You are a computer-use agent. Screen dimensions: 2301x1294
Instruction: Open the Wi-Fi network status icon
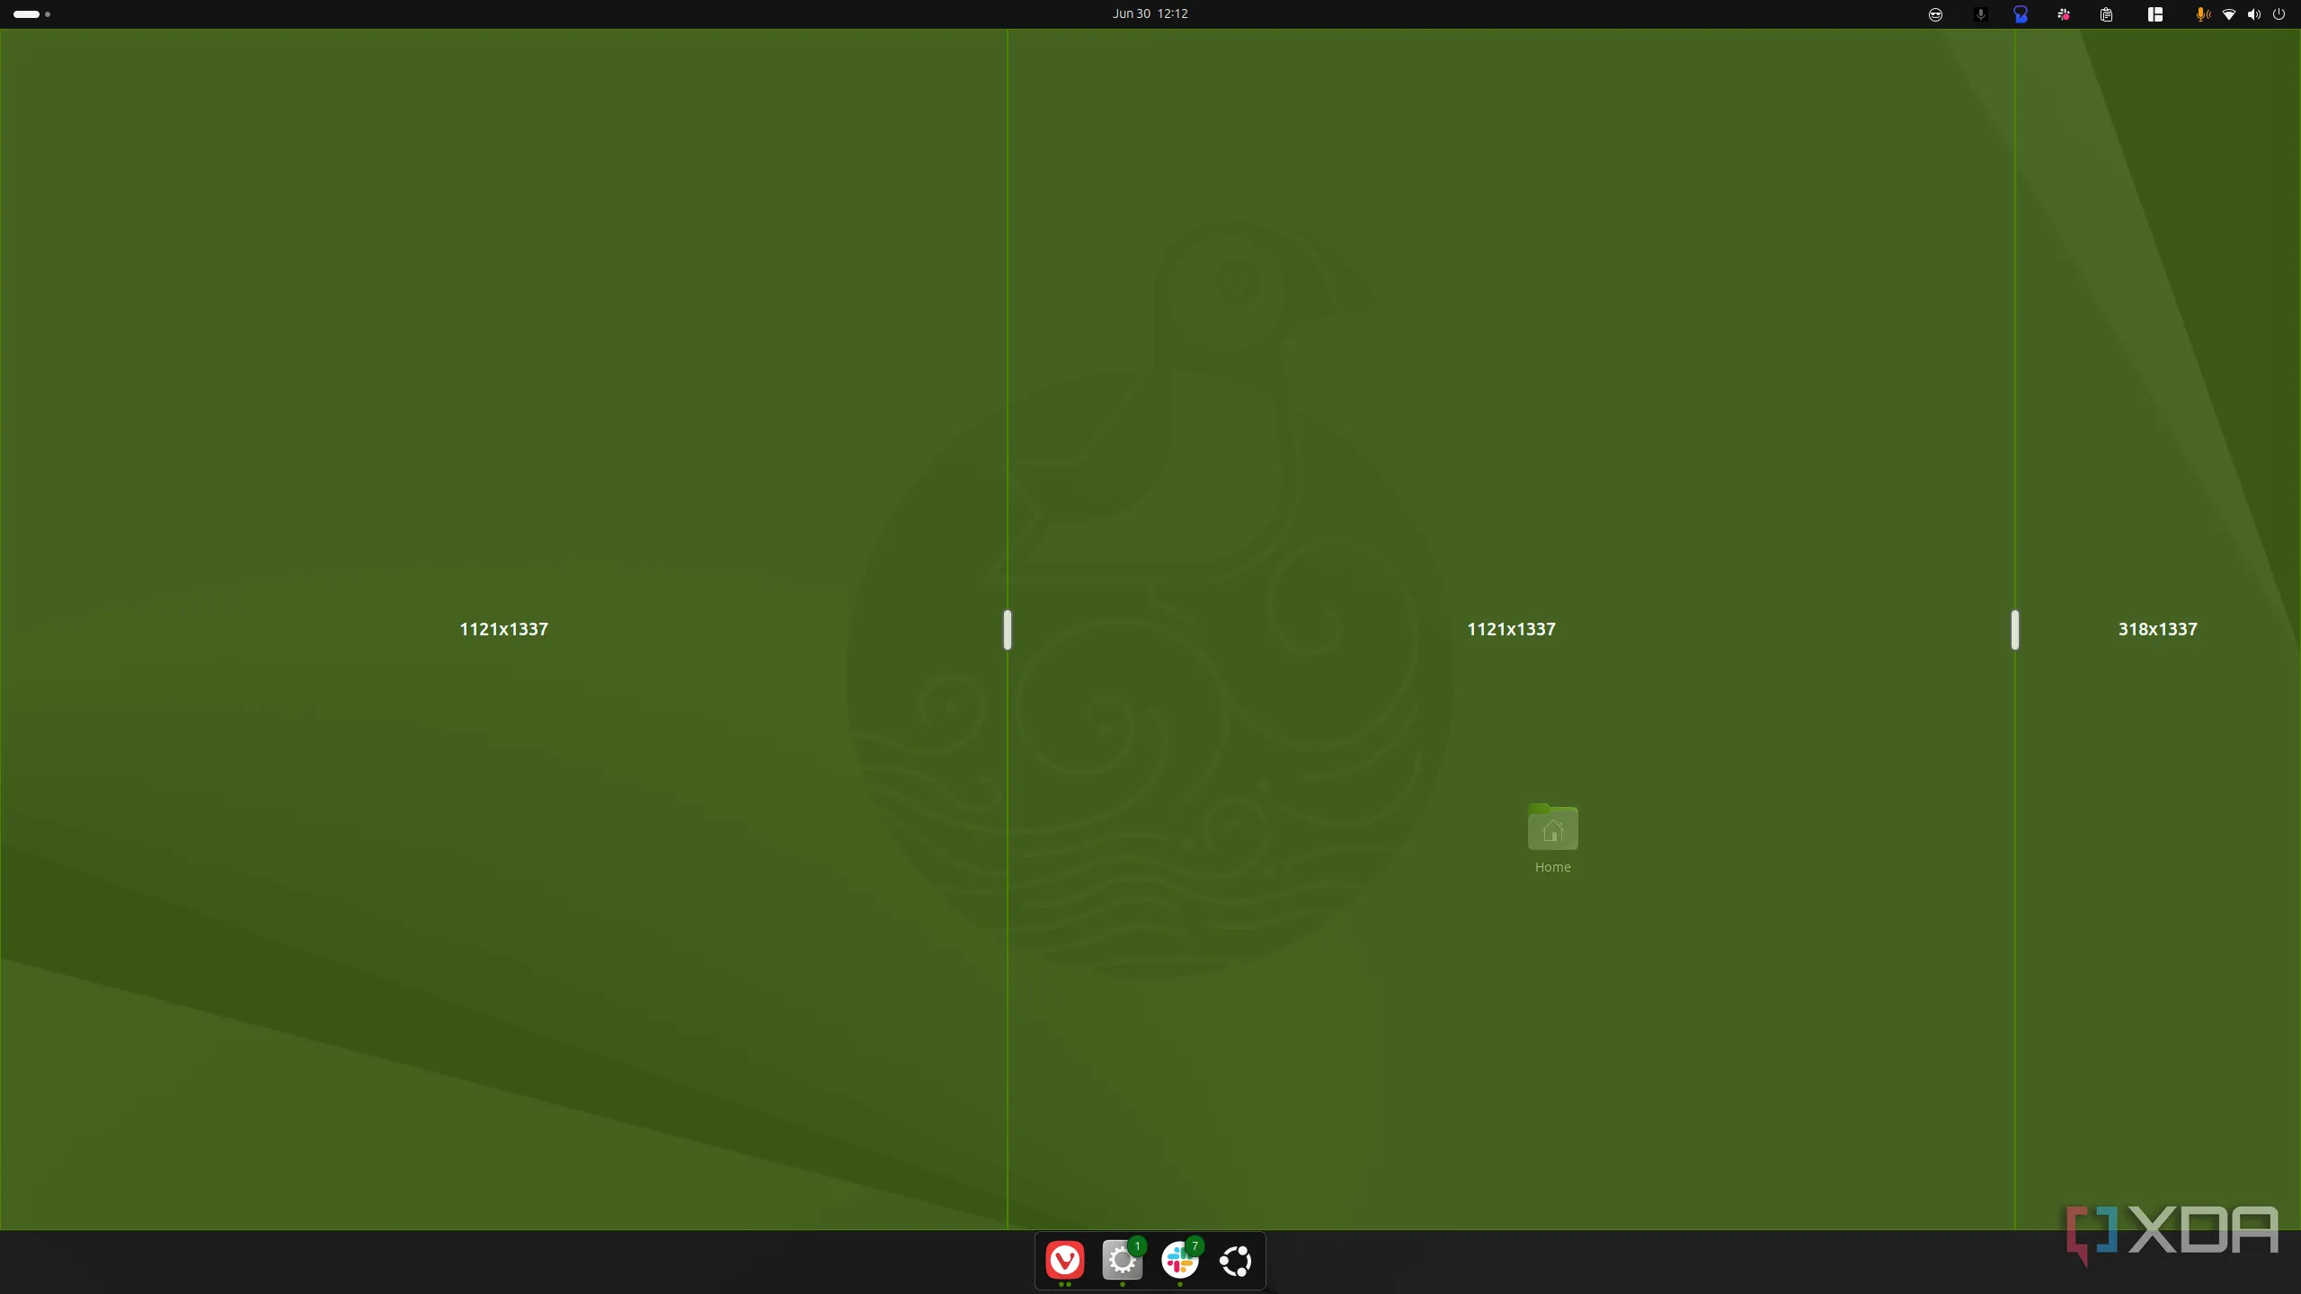(x=2229, y=14)
